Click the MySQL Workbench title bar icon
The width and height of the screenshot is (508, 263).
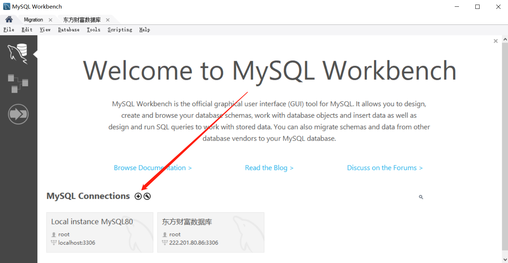click(x=6, y=6)
